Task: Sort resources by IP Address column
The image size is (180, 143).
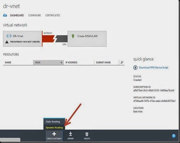Action: click(79, 62)
